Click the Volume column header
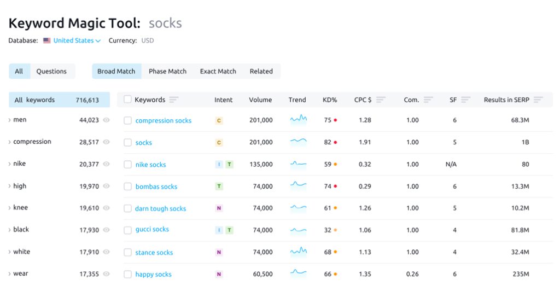This screenshot has width=560, height=303. [260, 100]
